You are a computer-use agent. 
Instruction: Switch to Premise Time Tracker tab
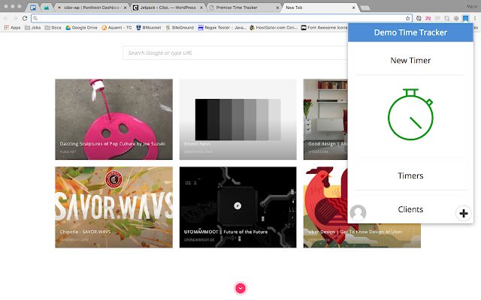tap(244, 7)
